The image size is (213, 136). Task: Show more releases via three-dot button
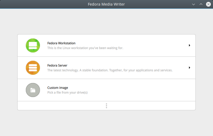[106, 106]
